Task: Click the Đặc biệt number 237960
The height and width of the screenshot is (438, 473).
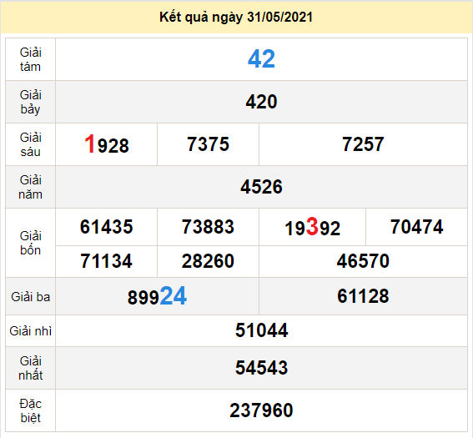Action: pos(261,410)
